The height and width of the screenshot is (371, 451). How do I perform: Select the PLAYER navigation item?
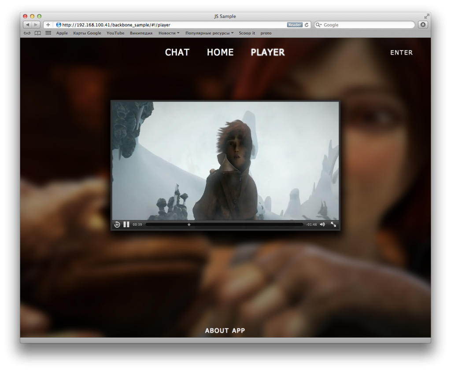click(x=268, y=52)
